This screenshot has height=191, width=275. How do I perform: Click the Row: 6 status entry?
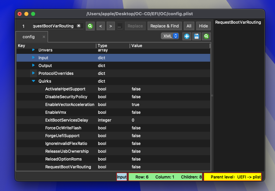(x=142, y=177)
